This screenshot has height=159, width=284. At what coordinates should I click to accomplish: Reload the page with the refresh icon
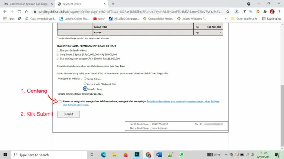point(20,11)
